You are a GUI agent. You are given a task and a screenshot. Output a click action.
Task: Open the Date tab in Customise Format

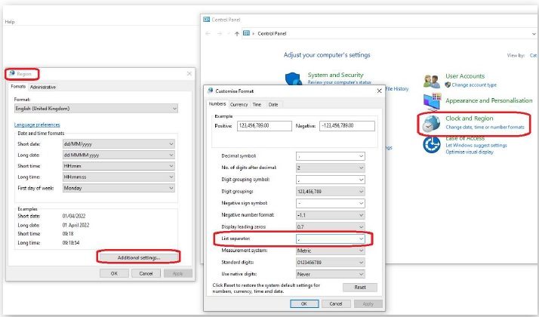tap(273, 104)
